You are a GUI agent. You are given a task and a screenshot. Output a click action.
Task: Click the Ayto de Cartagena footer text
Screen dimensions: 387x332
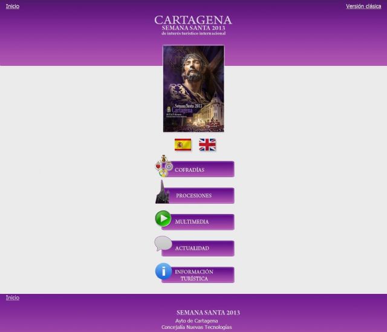coord(197,321)
